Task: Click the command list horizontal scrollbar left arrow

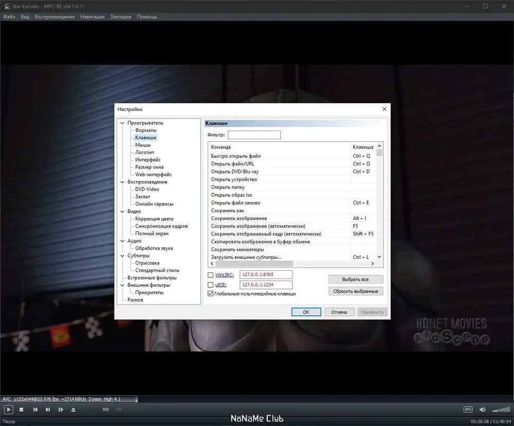Action: point(212,264)
